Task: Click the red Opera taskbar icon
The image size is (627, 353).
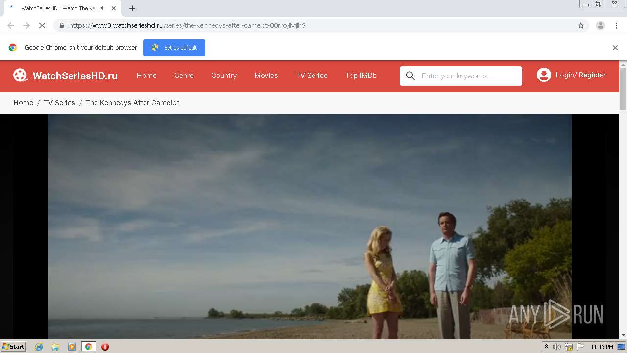Action: pos(105,347)
